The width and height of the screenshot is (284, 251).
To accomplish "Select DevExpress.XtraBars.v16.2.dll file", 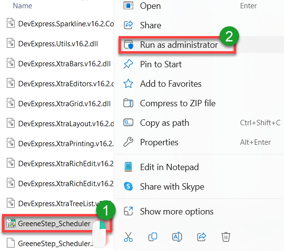I will point(64,64).
